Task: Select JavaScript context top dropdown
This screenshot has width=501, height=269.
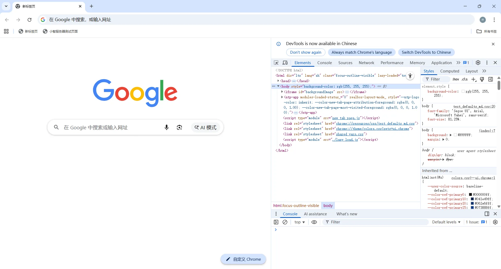Action: pyautogui.click(x=300, y=222)
